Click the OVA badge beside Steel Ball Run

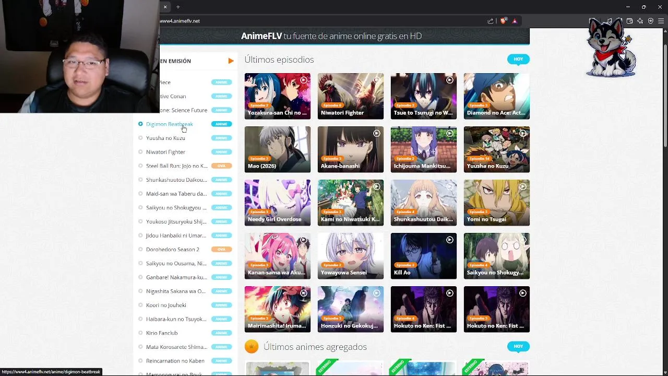221,166
